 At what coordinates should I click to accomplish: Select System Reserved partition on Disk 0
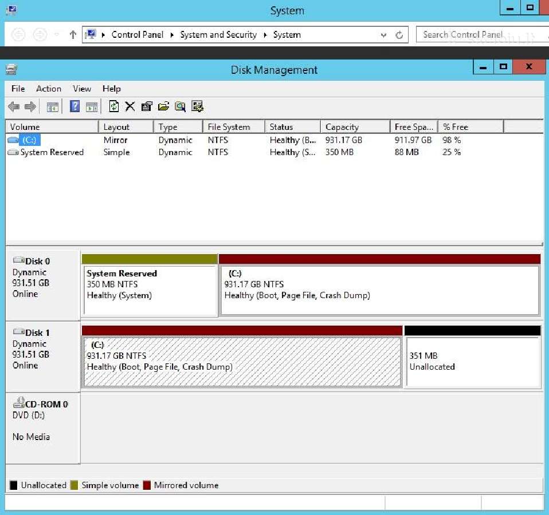[150, 285]
